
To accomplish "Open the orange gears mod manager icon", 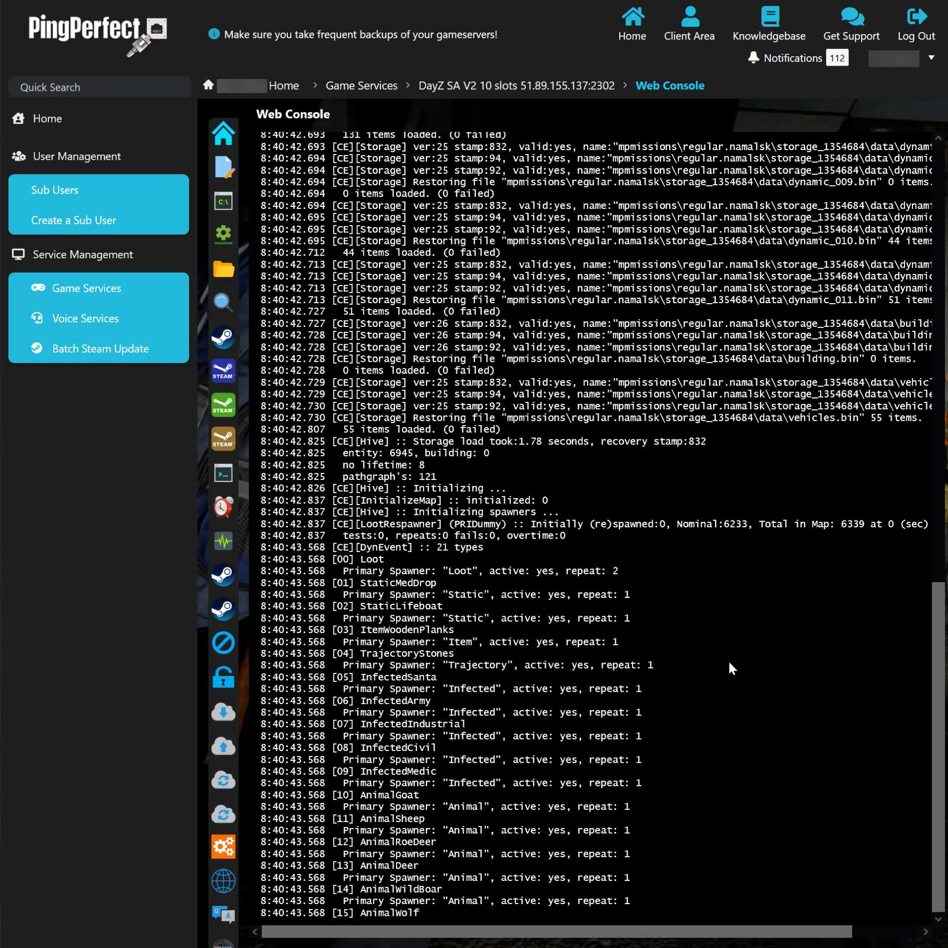I will [223, 846].
